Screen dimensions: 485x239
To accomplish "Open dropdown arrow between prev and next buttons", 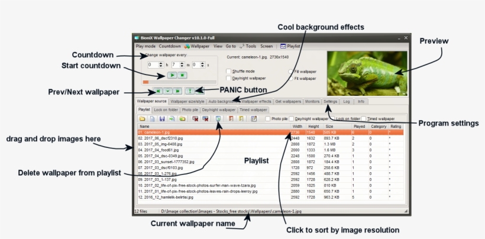I will [167, 91].
